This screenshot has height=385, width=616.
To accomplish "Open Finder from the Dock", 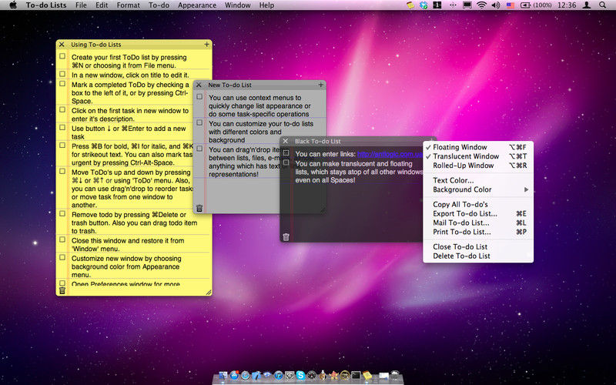I will pos(223,375).
